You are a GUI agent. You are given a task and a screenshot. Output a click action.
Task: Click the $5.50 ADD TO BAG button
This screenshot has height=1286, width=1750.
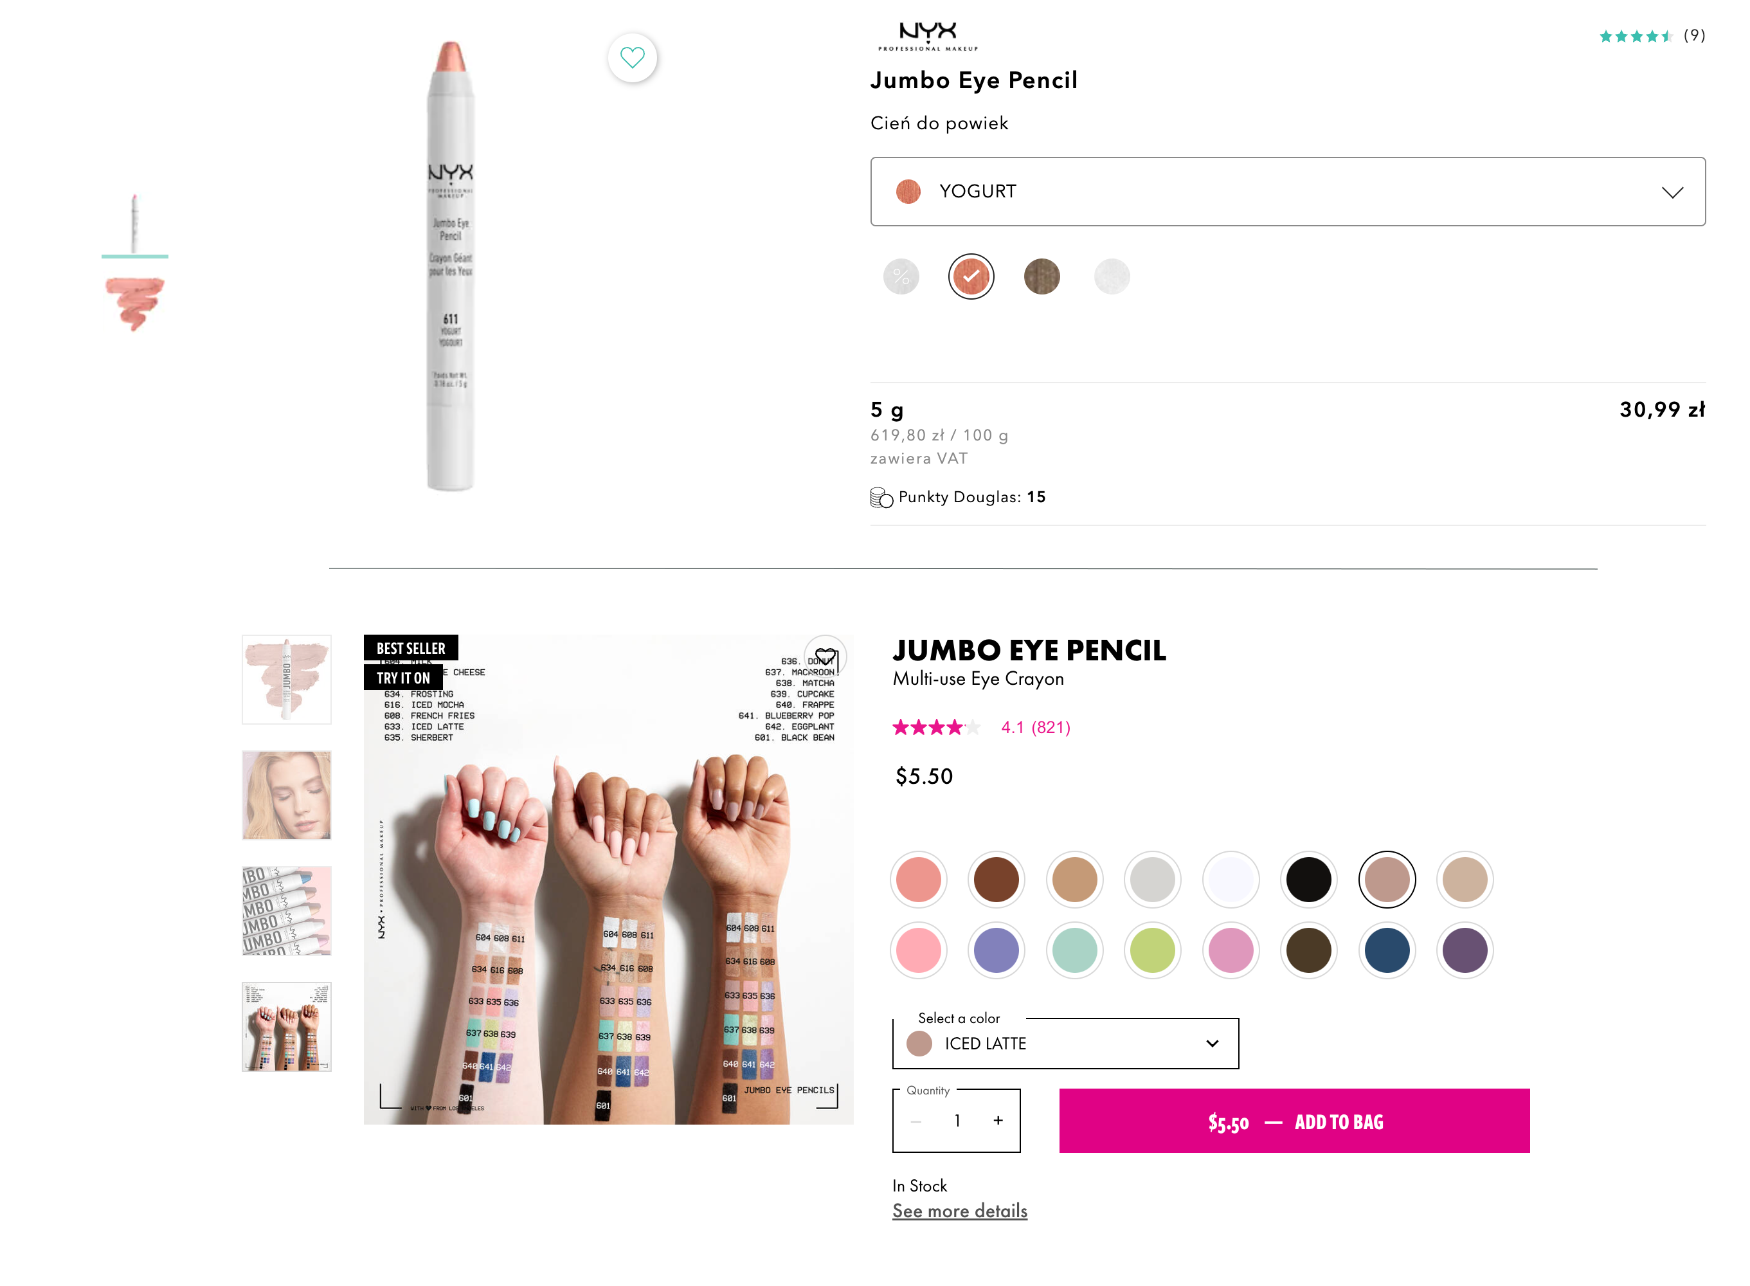click(x=1294, y=1121)
